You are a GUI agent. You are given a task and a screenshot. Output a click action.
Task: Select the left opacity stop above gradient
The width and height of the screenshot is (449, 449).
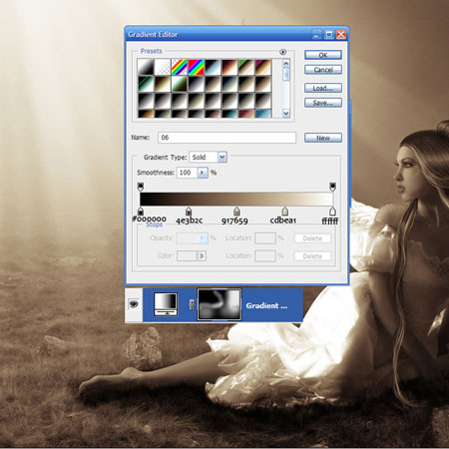click(141, 187)
